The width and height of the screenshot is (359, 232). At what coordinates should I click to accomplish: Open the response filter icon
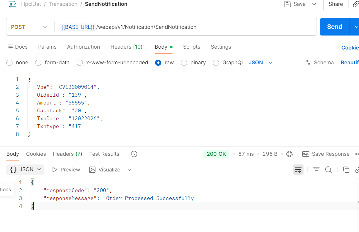click(x=316, y=170)
